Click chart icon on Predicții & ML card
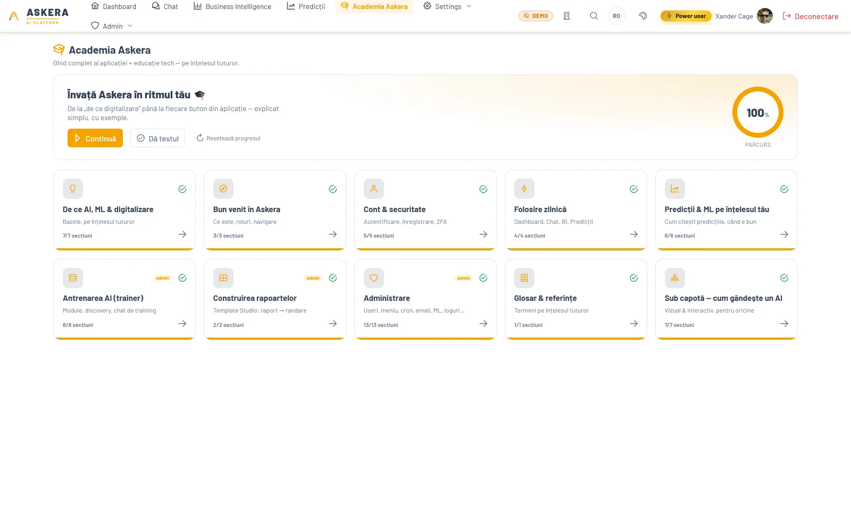This screenshot has width=851, height=505. (x=675, y=189)
